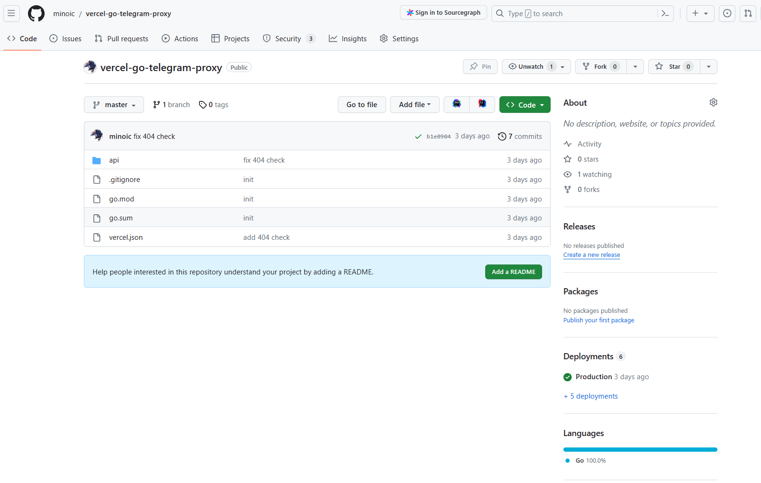Open the command palette icon
This screenshot has width=761, height=483.
click(x=665, y=13)
